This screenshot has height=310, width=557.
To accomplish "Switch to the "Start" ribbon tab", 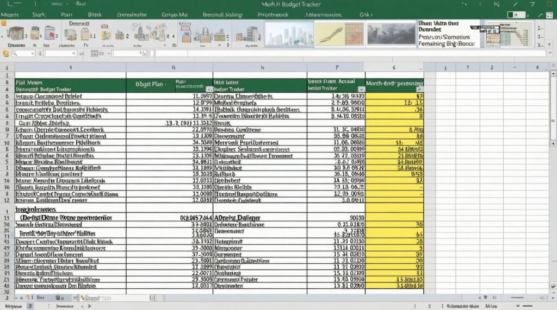I will tap(39, 15).
